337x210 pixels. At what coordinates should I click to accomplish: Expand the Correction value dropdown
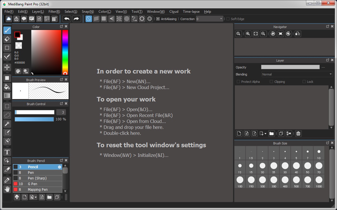click(221, 19)
